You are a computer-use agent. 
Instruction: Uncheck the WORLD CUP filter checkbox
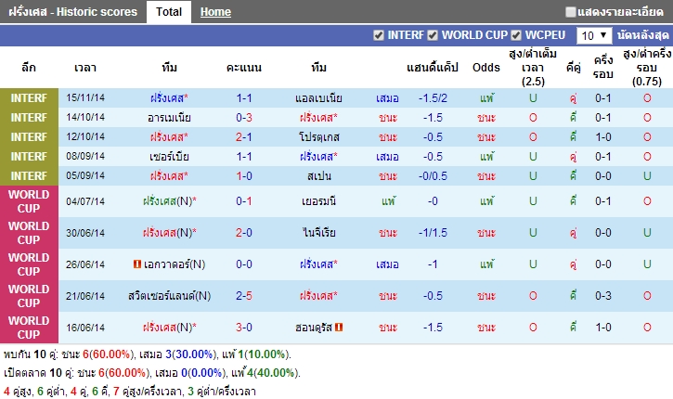[x=433, y=35]
